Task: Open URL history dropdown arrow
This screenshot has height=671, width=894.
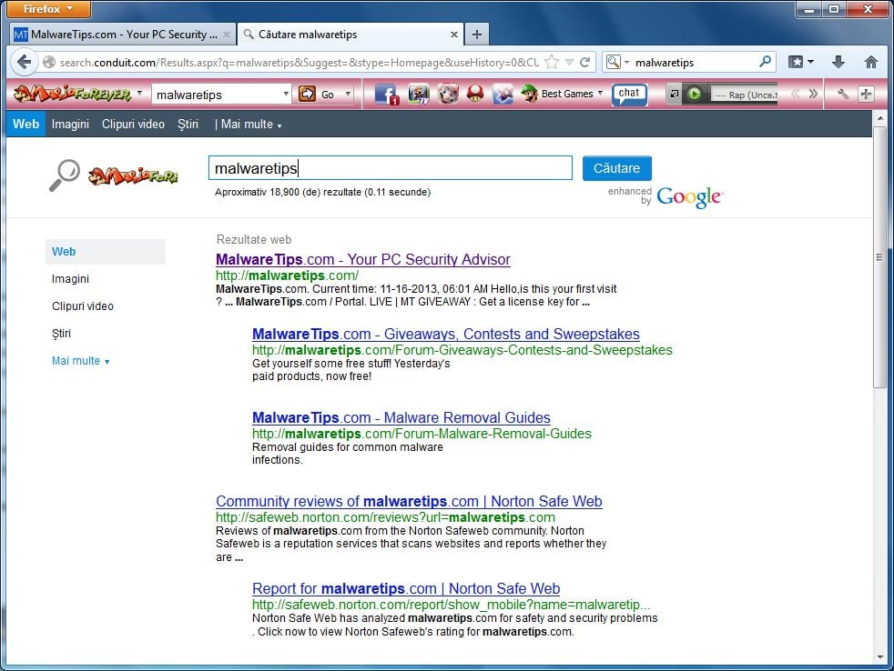Action: [x=569, y=62]
